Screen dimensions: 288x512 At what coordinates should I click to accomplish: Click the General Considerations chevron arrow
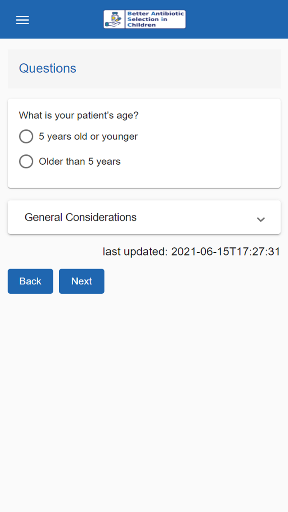click(x=260, y=219)
